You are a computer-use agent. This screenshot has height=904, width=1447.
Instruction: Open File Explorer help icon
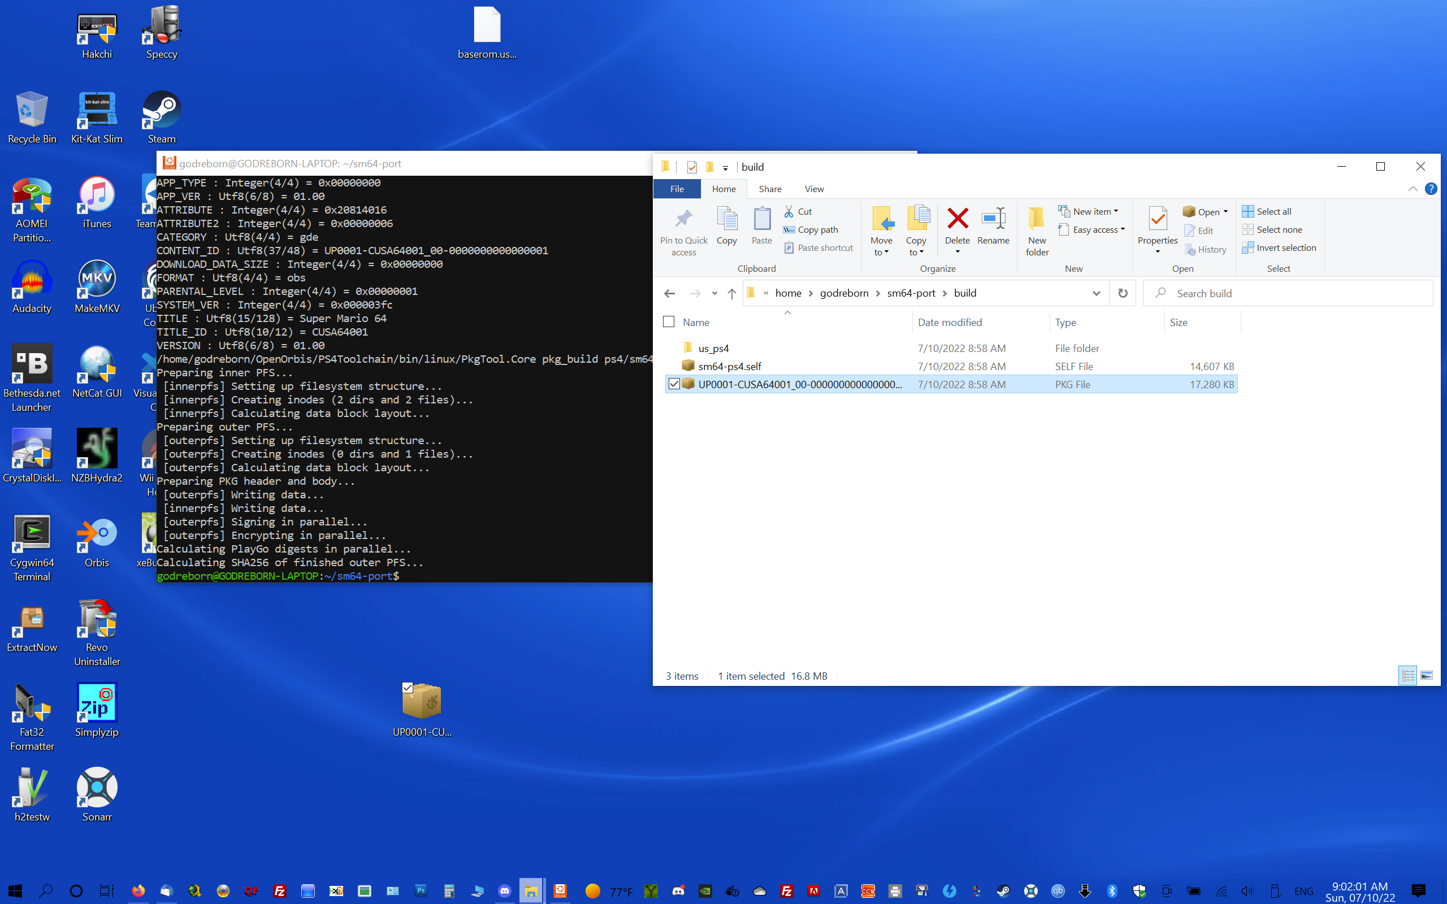point(1430,189)
